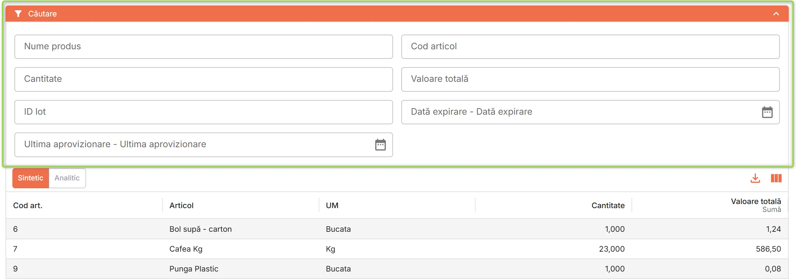Open the Dată expirare date range field
The width and height of the screenshot is (796, 279).
pyautogui.click(x=590, y=112)
